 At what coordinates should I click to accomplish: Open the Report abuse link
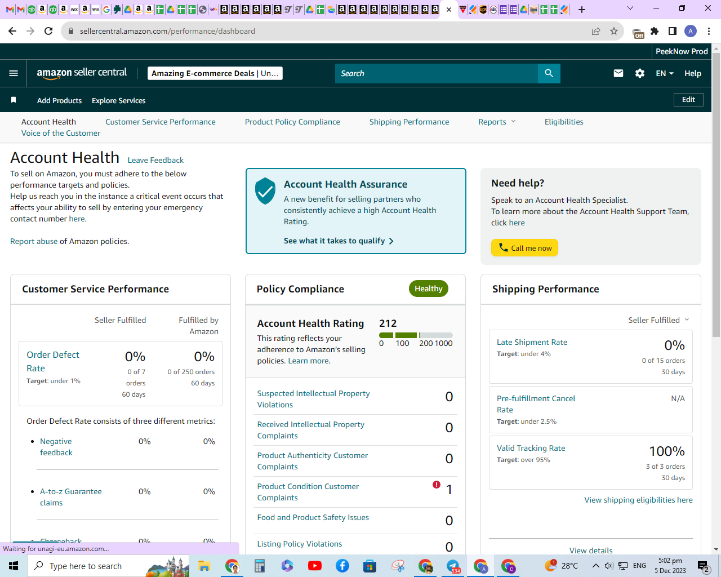click(x=34, y=241)
